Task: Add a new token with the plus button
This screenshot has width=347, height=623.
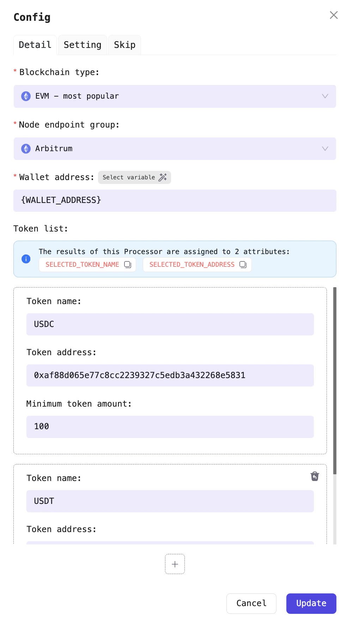Action: [175, 564]
